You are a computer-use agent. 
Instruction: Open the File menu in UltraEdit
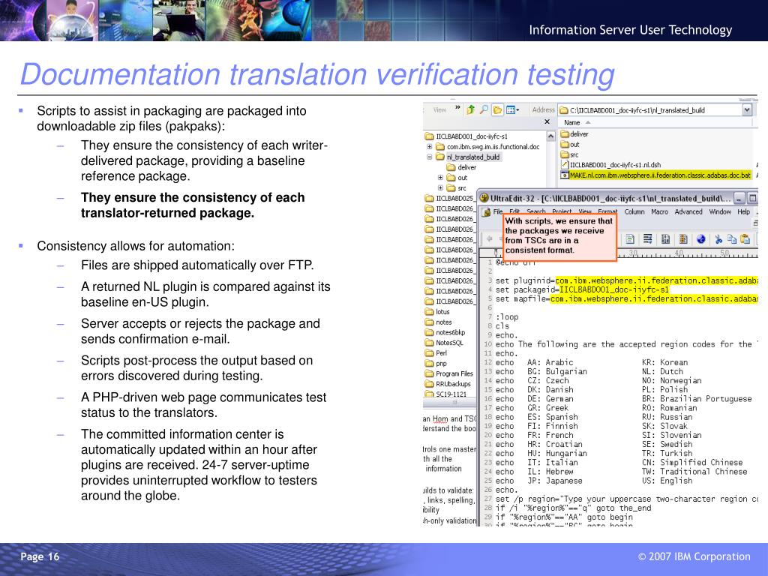click(498, 211)
